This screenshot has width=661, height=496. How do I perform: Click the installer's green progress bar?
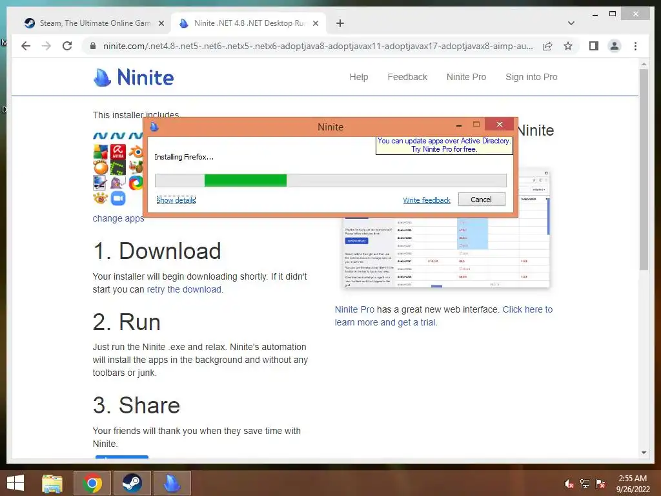pyautogui.click(x=245, y=181)
